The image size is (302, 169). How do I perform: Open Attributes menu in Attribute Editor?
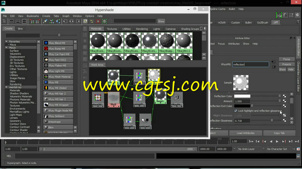pyautogui.click(x=234, y=44)
